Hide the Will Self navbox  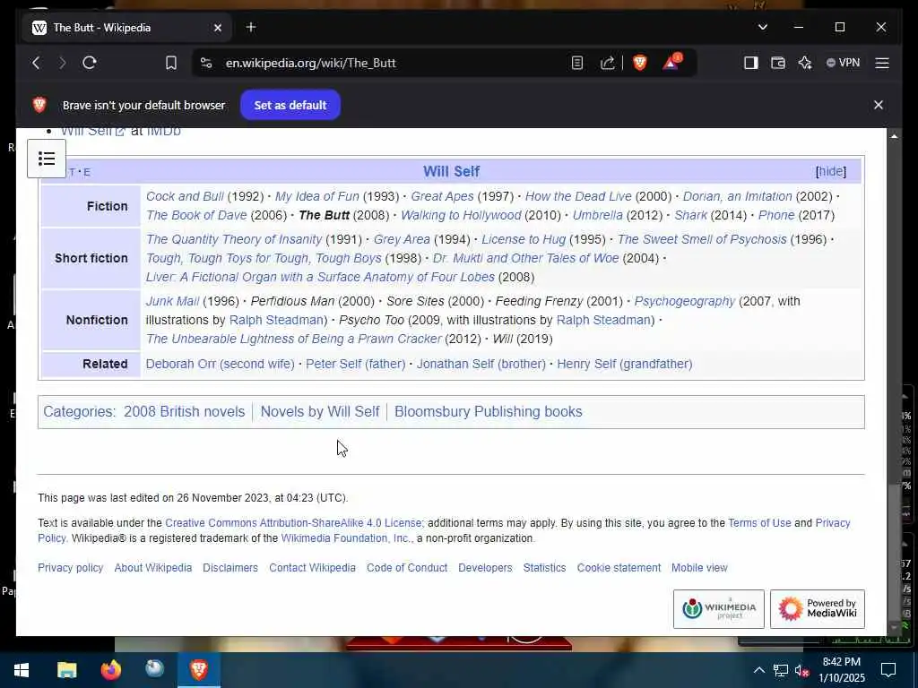click(831, 171)
